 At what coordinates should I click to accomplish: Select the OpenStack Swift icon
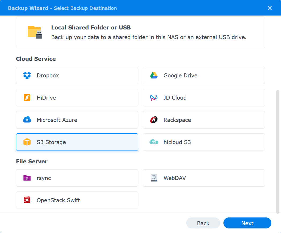click(27, 200)
